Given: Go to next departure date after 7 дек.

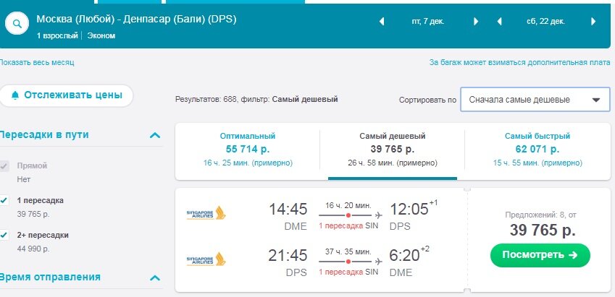Looking at the screenshot, I should (x=476, y=22).
